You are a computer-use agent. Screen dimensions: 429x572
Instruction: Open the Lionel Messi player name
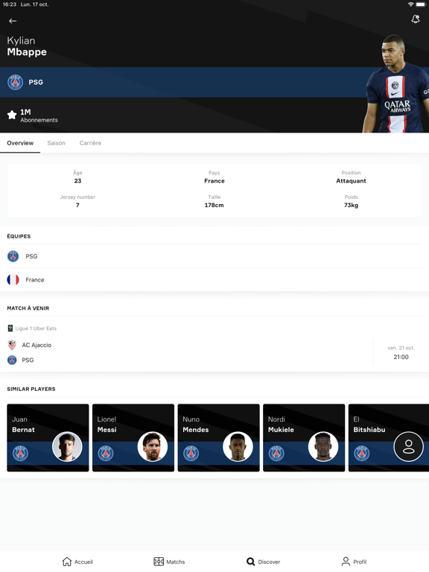107,425
